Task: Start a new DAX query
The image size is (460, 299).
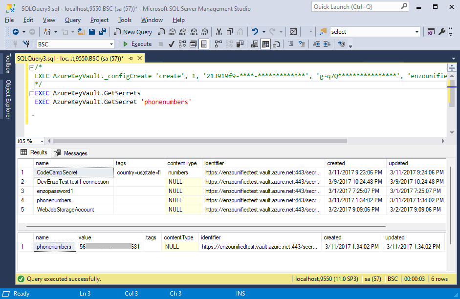Action: pyautogui.click(x=204, y=32)
